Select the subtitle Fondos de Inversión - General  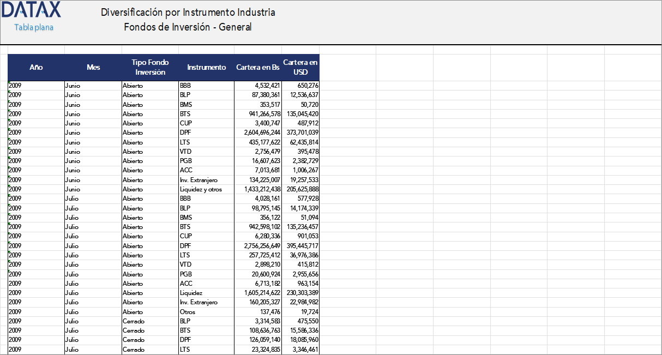click(x=188, y=26)
